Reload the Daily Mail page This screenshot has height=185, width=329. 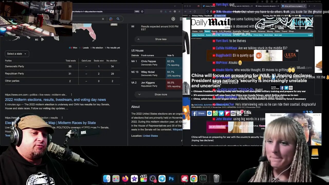[x=195, y=12]
